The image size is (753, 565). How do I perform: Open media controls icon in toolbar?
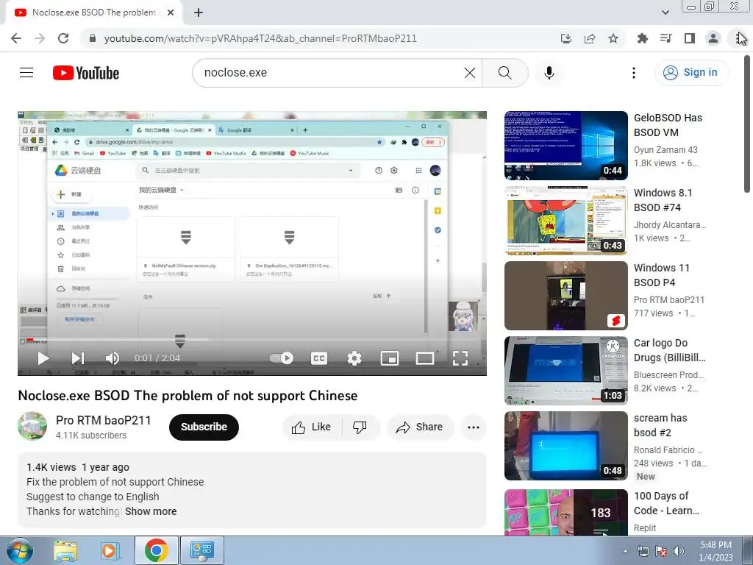click(x=665, y=38)
